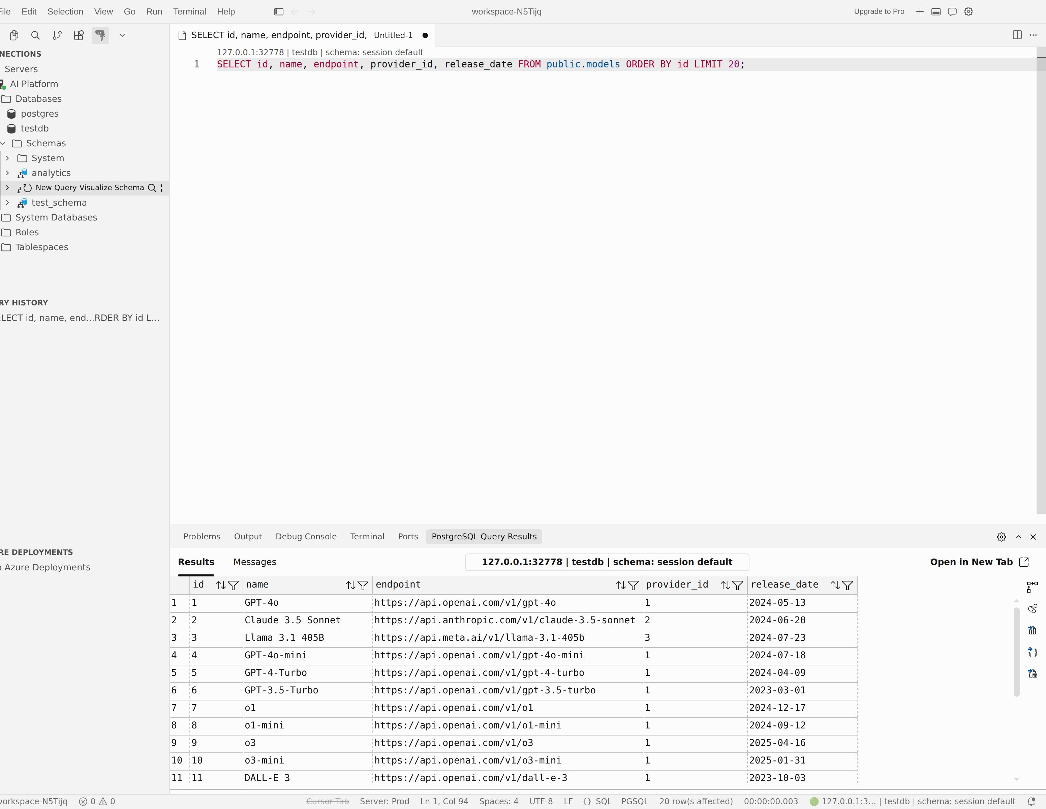Sort the provider_id column

coord(726,585)
